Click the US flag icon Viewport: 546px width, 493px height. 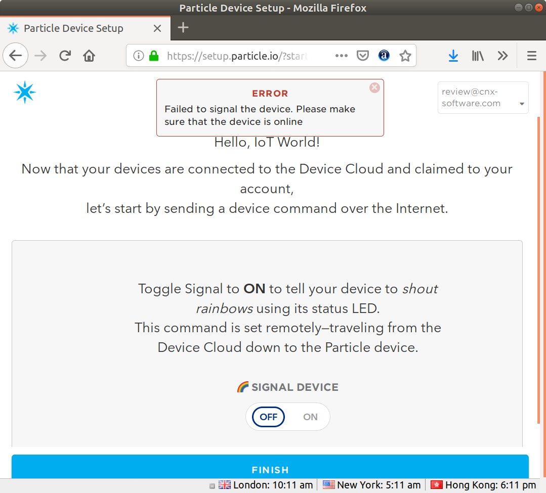click(329, 484)
